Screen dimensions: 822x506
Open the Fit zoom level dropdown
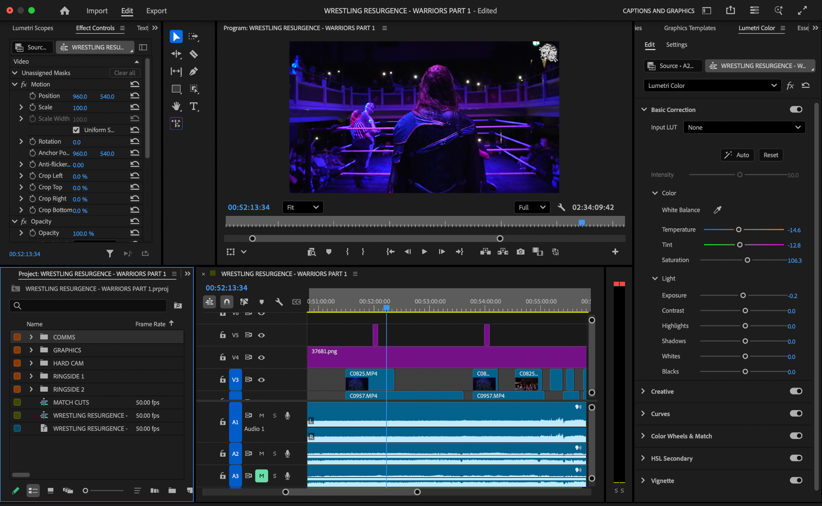(x=303, y=207)
